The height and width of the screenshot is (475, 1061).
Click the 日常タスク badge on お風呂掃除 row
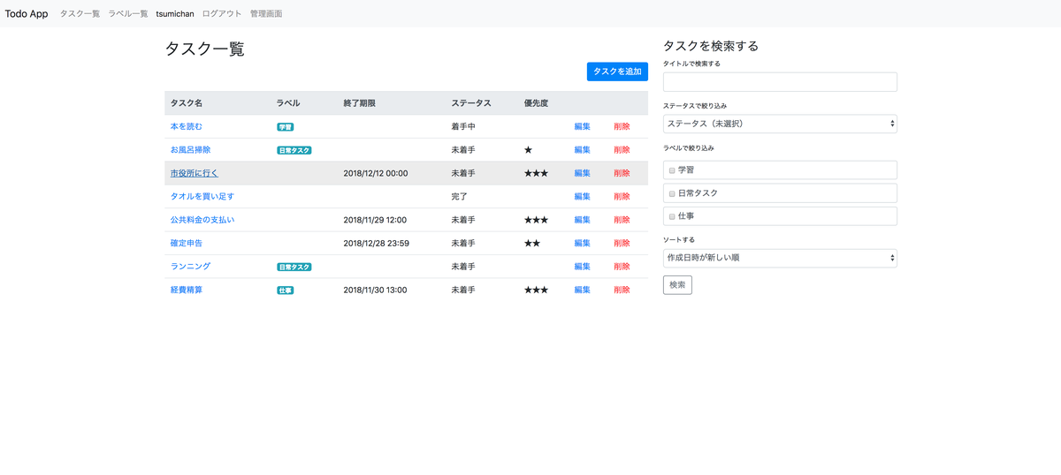coord(294,151)
